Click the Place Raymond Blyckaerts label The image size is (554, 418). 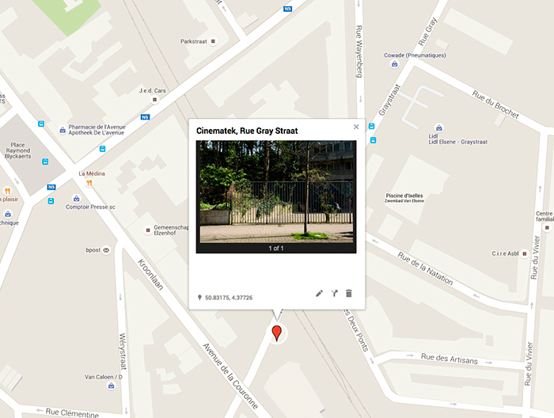pos(17,150)
